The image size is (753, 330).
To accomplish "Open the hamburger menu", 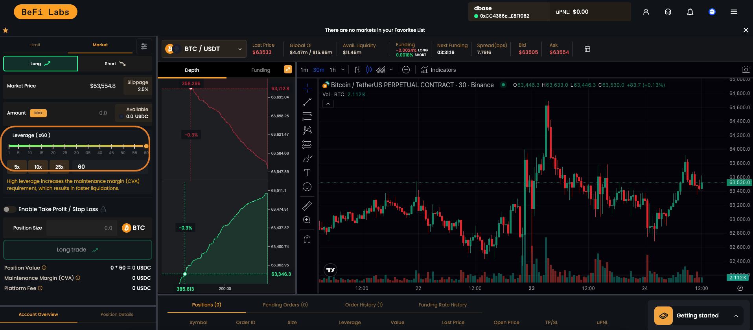I will (734, 12).
